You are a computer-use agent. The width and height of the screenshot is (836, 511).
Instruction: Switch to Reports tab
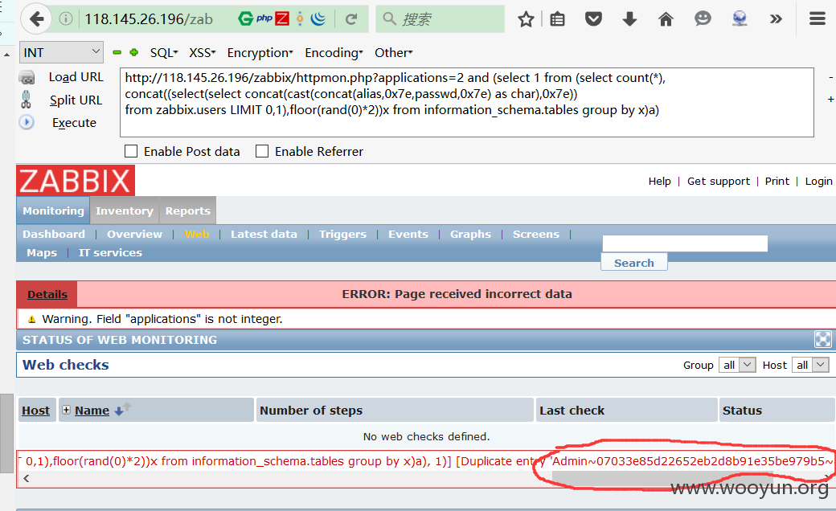point(187,211)
